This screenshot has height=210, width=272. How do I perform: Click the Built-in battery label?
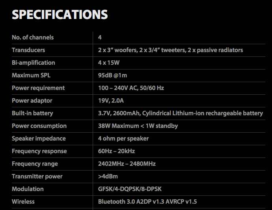click(x=32, y=113)
